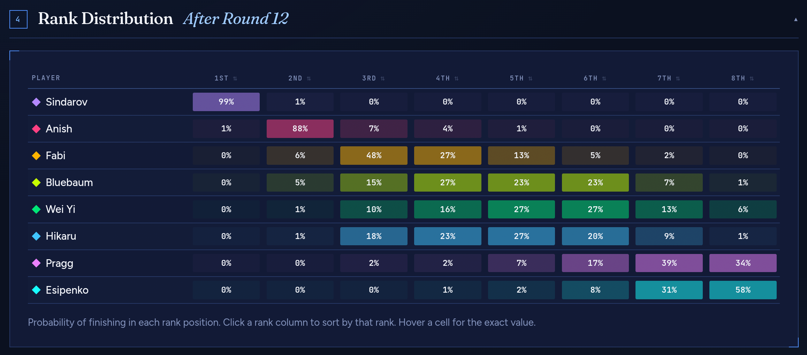Viewport: 807px width, 355px height.
Task: Click Fabi's 48% third-place cell
Action: 374,155
